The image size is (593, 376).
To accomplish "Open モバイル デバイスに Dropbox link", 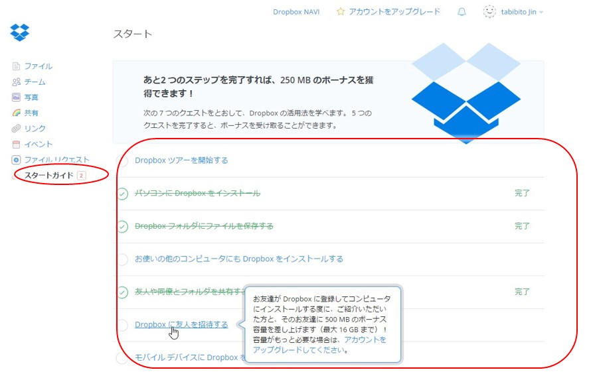I will tap(190, 357).
